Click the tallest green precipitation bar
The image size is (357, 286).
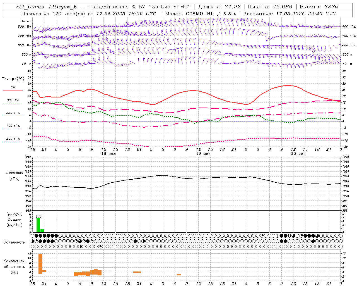click(x=38, y=225)
